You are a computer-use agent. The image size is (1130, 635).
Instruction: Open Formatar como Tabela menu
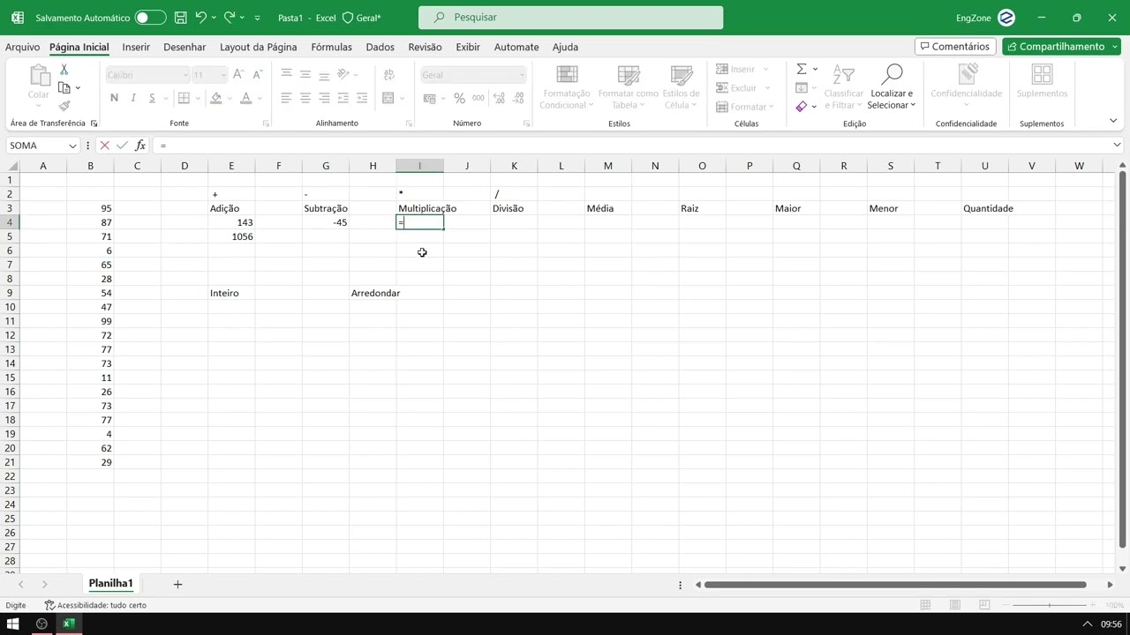click(628, 87)
